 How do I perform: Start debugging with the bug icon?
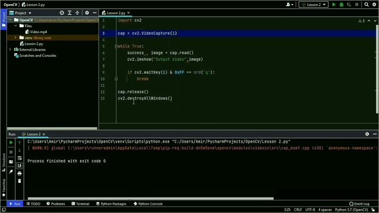(341, 5)
